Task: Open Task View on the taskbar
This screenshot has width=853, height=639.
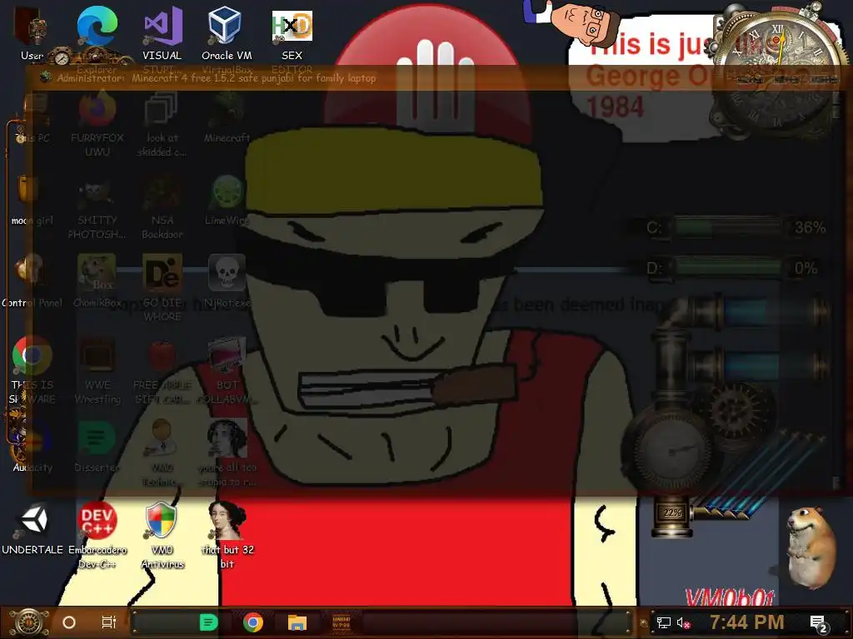Action: point(109,622)
